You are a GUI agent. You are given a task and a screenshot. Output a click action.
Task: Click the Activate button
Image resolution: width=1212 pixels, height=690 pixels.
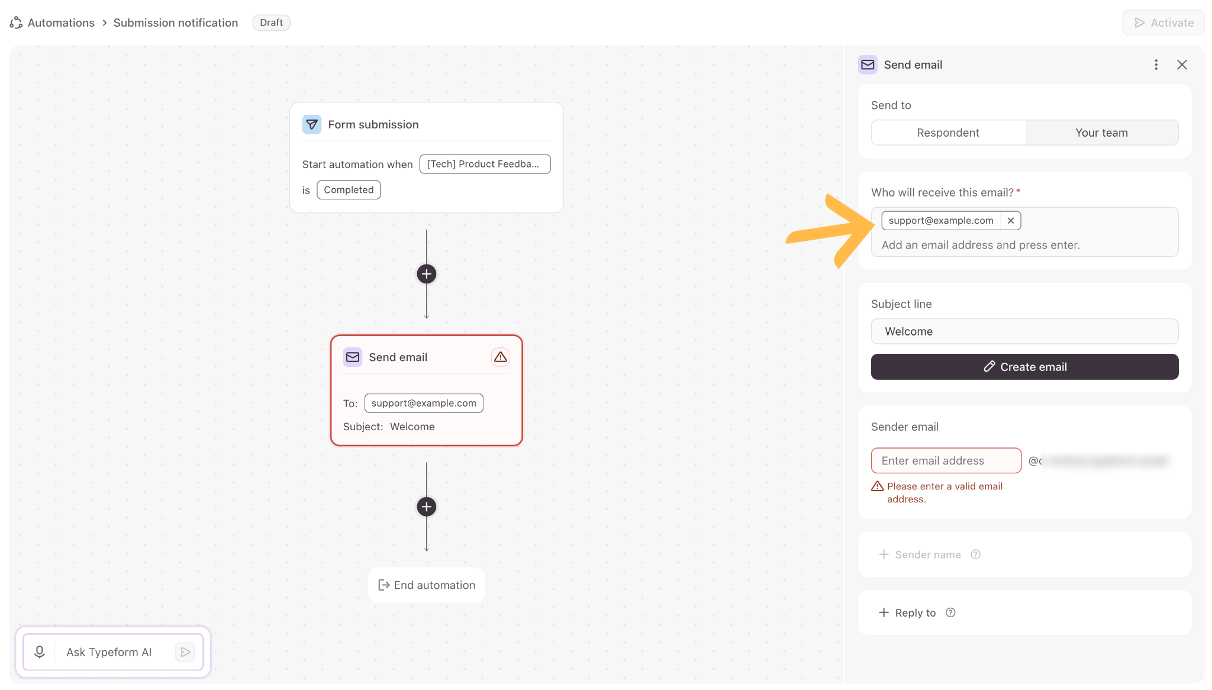coord(1163,22)
